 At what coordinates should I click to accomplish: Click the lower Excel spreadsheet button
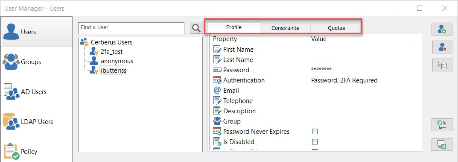(x=442, y=144)
